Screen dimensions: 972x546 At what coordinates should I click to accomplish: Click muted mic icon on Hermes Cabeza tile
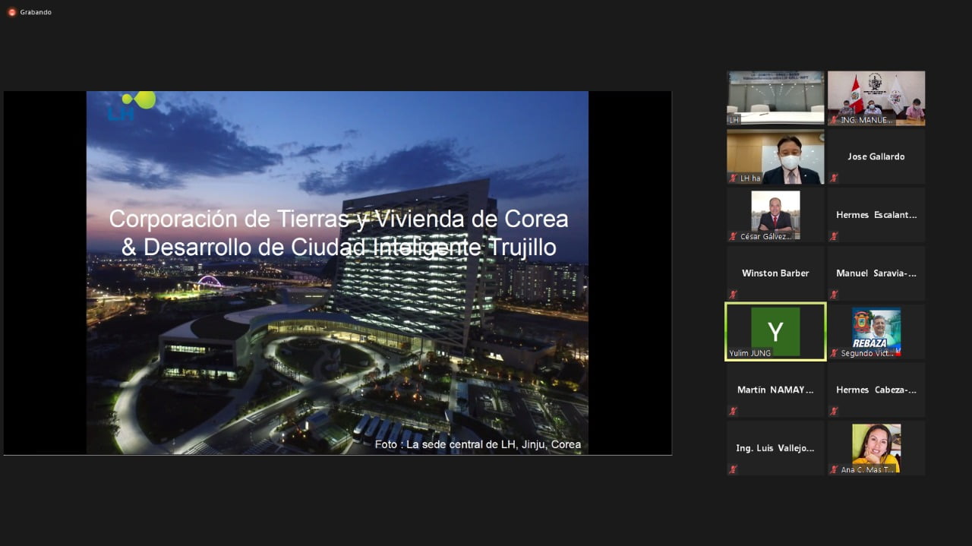834,412
